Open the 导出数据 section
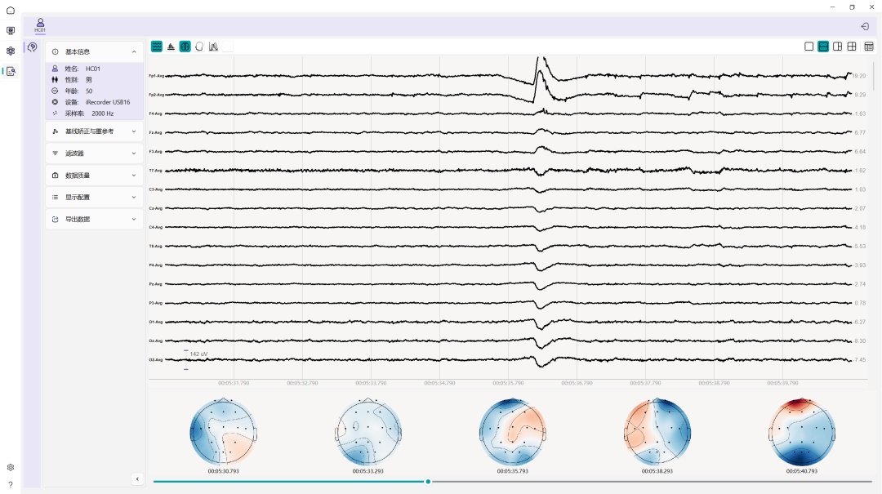This screenshot has width=882, height=494. (x=94, y=219)
